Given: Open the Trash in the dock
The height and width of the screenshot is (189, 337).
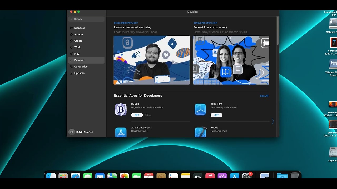Looking at the screenshot, I should [x=295, y=176].
